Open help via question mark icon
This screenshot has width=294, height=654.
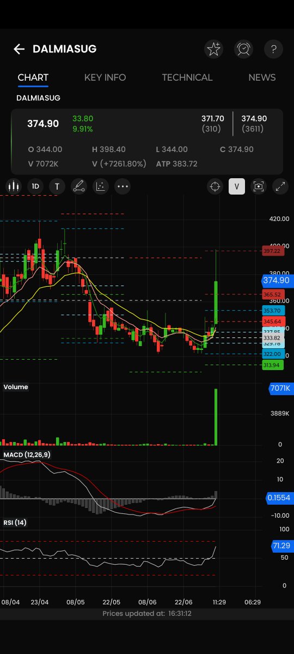[273, 49]
